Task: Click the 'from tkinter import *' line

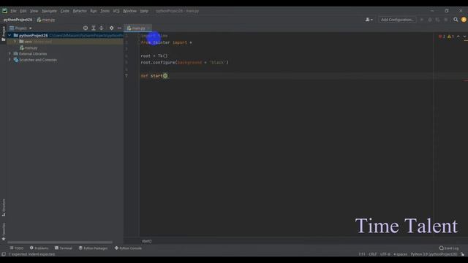Action: 166,42
